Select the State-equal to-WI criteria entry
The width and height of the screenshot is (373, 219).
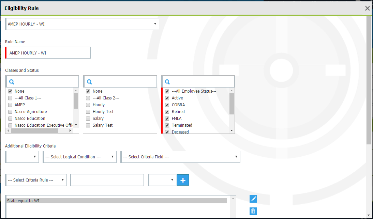[x=117, y=201]
